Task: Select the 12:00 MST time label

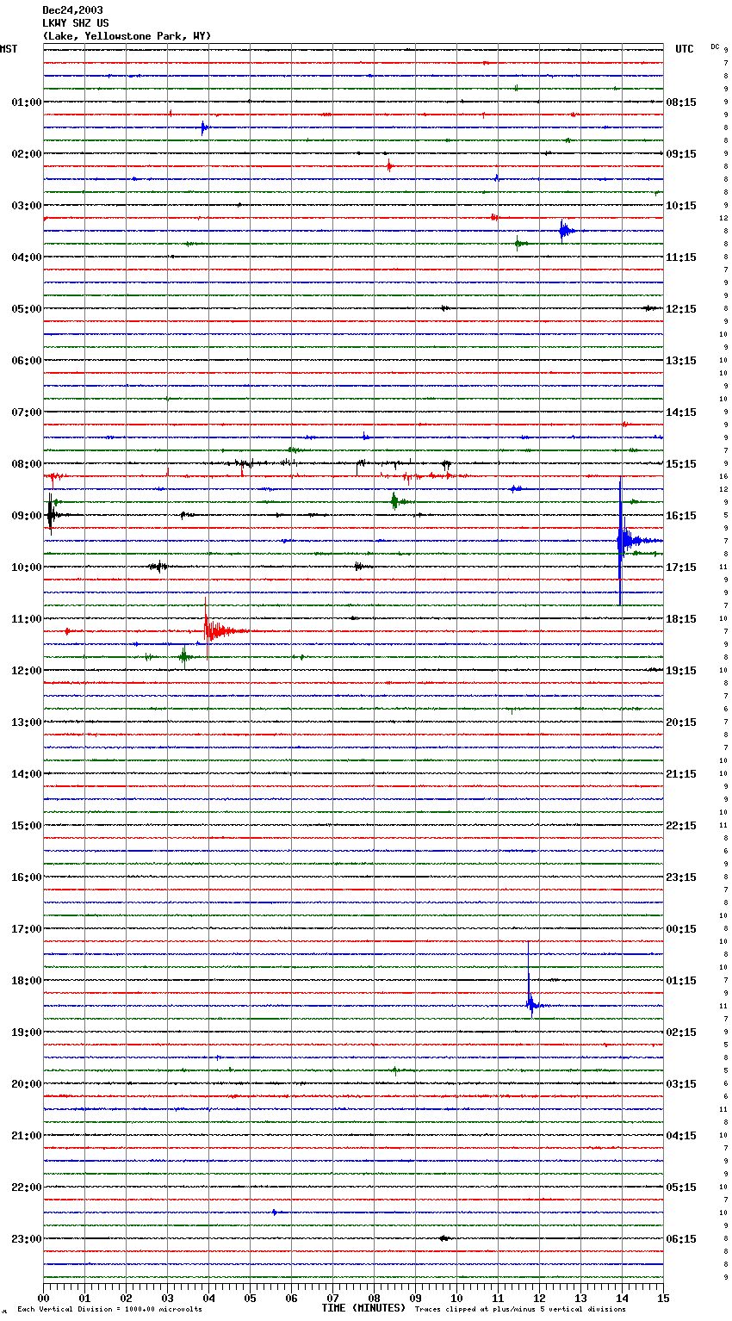Action: click(x=26, y=671)
